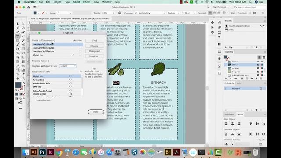Click the Find button

pos(94,41)
